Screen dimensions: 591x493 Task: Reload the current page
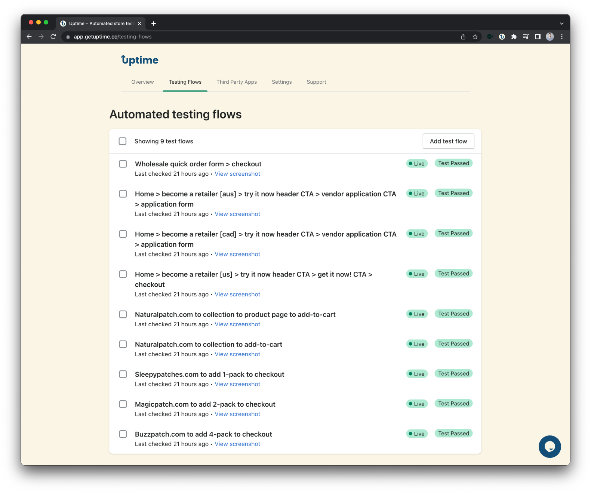pos(53,37)
